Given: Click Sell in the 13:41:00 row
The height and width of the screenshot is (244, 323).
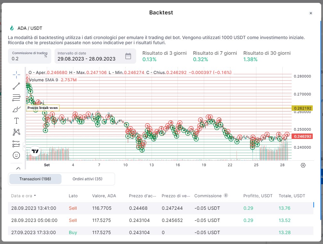Looking at the screenshot, I should 73,208.
